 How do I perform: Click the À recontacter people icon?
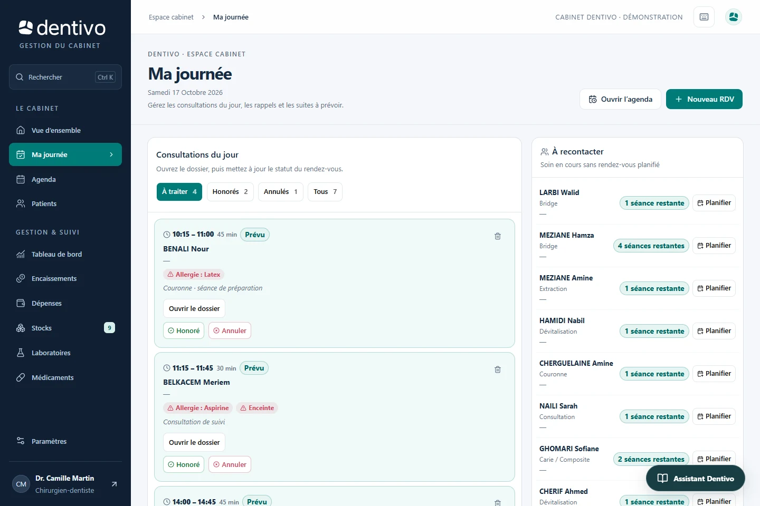pos(545,152)
